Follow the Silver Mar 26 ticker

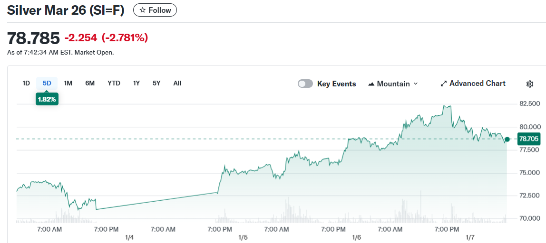click(x=155, y=10)
